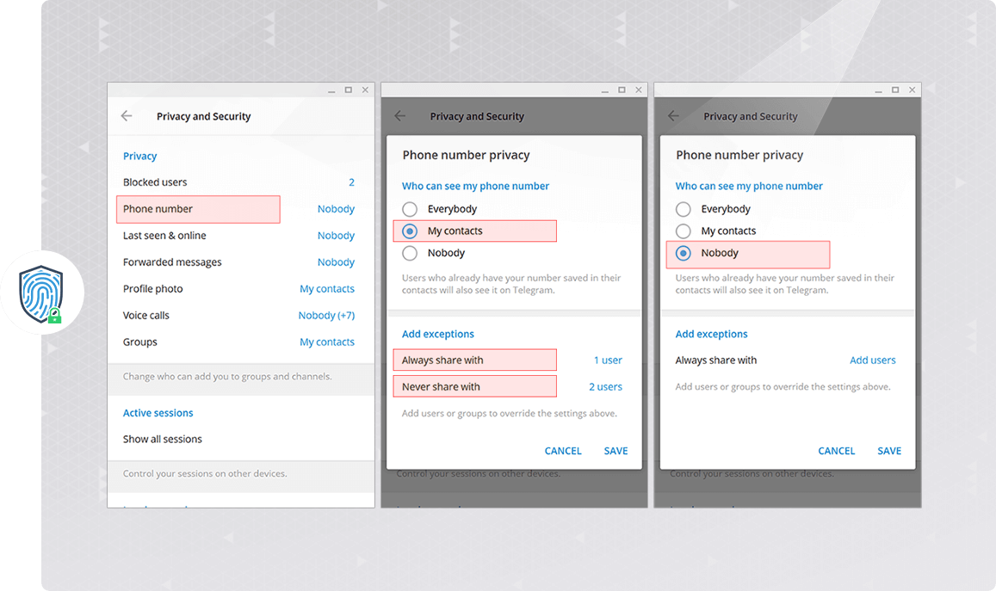The width and height of the screenshot is (996, 591).
Task: Click '1 user' next to Always share with
Action: (608, 360)
